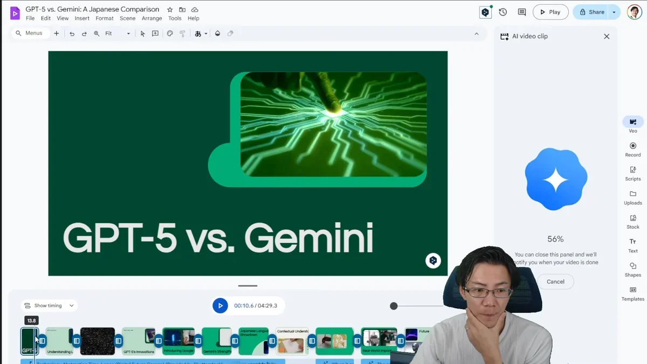Screen dimensions: 647x364
Task: Click the Share button
Action: pos(591,12)
